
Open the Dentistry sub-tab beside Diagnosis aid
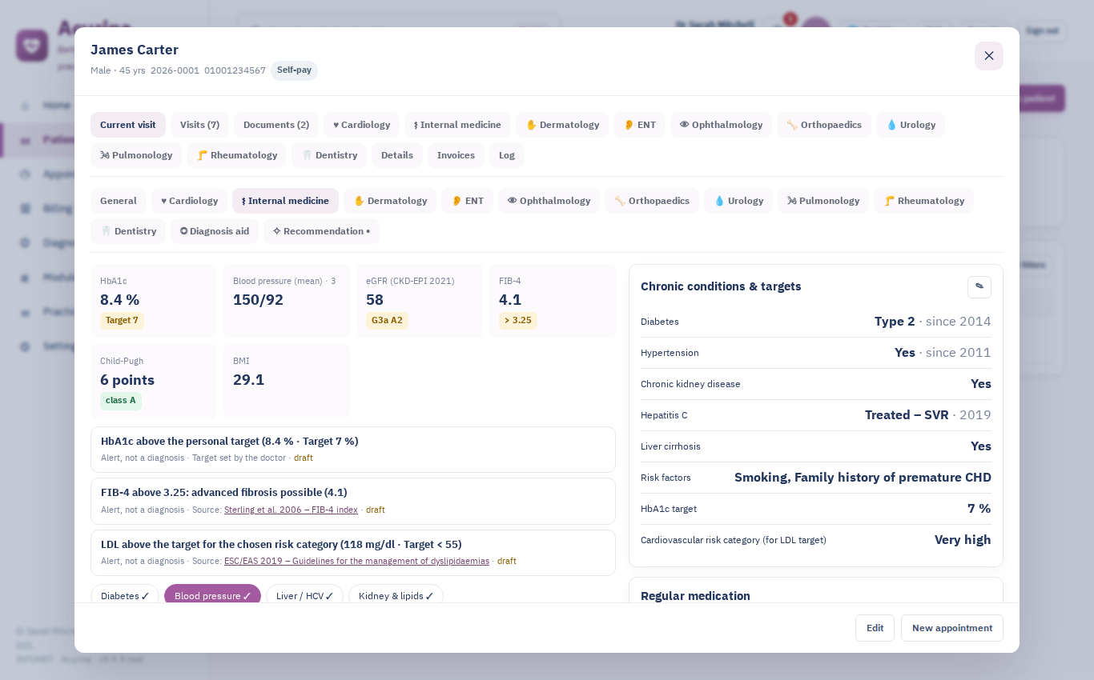[128, 231]
